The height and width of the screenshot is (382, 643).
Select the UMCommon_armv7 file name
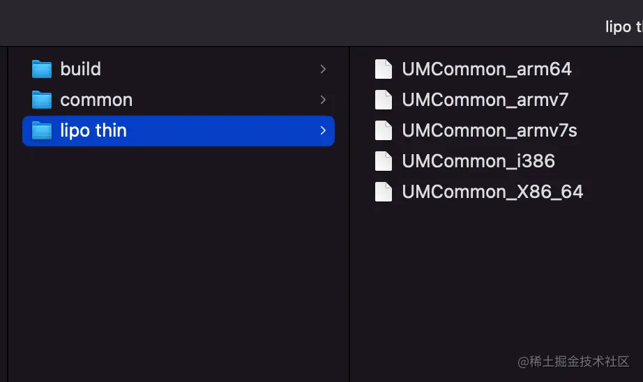click(485, 100)
